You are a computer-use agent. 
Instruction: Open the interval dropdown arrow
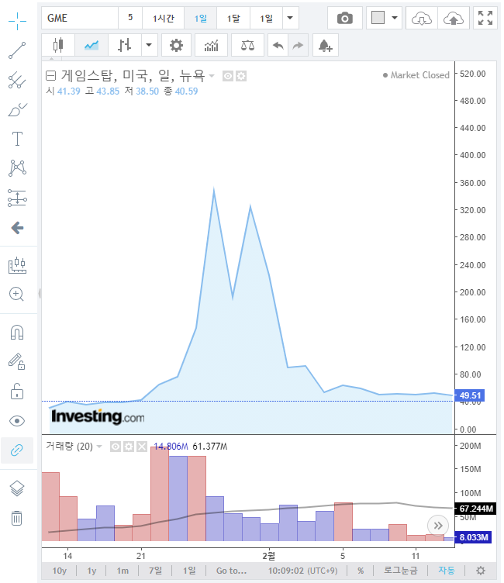tap(291, 18)
